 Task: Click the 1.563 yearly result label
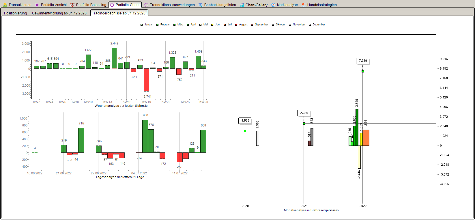click(x=245, y=121)
